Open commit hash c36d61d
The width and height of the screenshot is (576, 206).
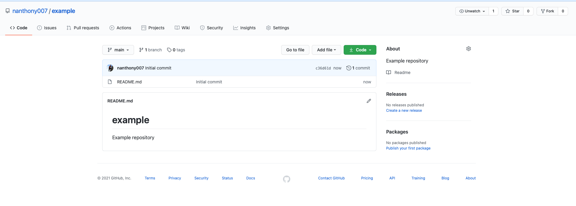pos(323,68)
